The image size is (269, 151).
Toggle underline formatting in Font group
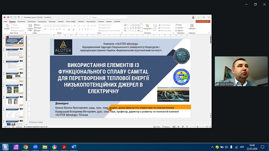[x=51, y=29]
